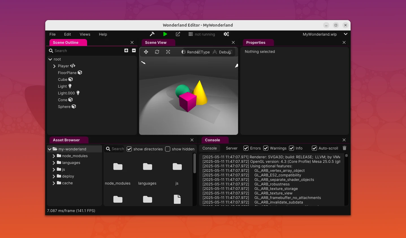This screenshot has width=406, height=238.
Task: Expand the node_modules folder
Action: [54, 156]
